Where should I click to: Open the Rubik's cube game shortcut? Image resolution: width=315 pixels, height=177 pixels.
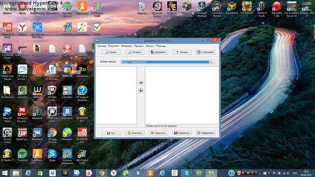(187, 9)
